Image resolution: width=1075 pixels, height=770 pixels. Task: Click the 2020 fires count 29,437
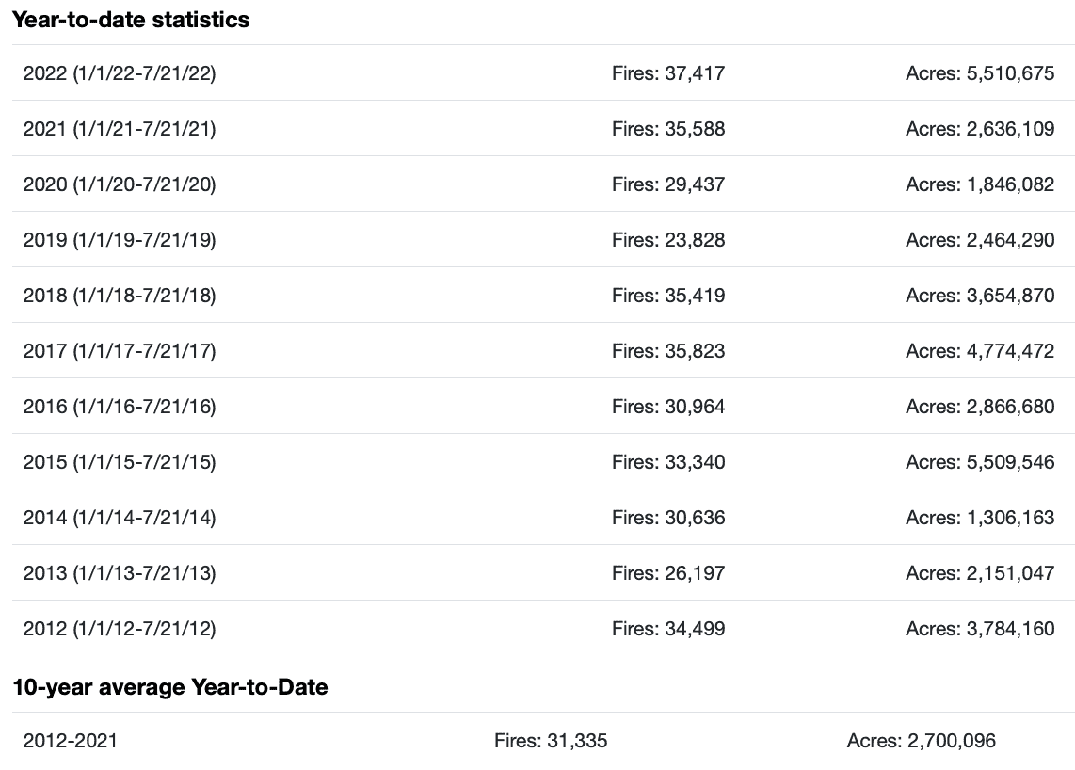point(668,184)
